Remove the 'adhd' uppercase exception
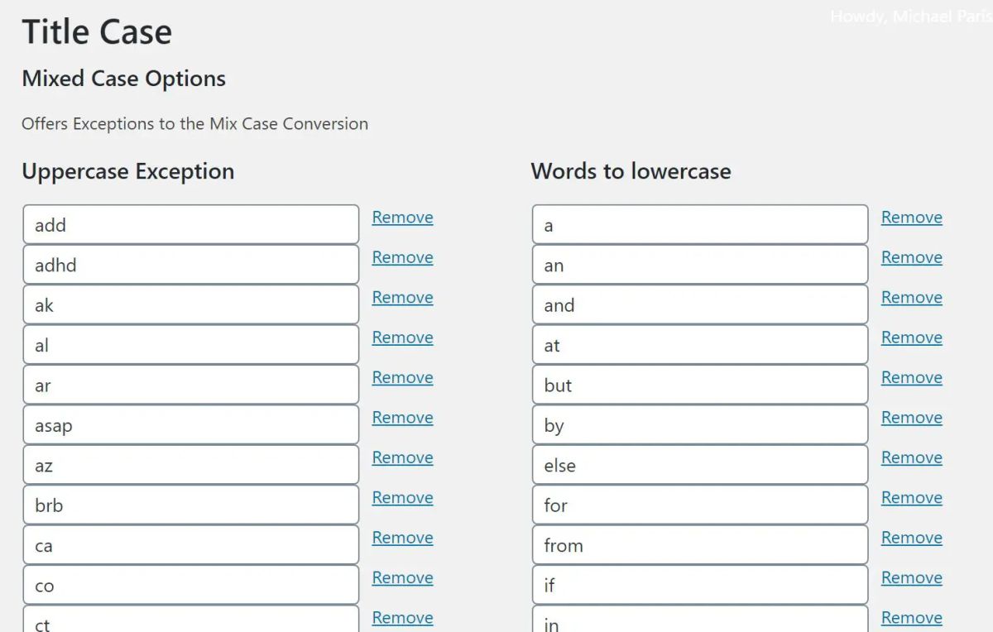 point(402,257)
